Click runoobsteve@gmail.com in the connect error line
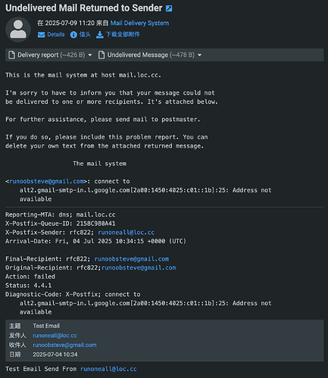The image size is (328, 378). click(x=47, y=181)
